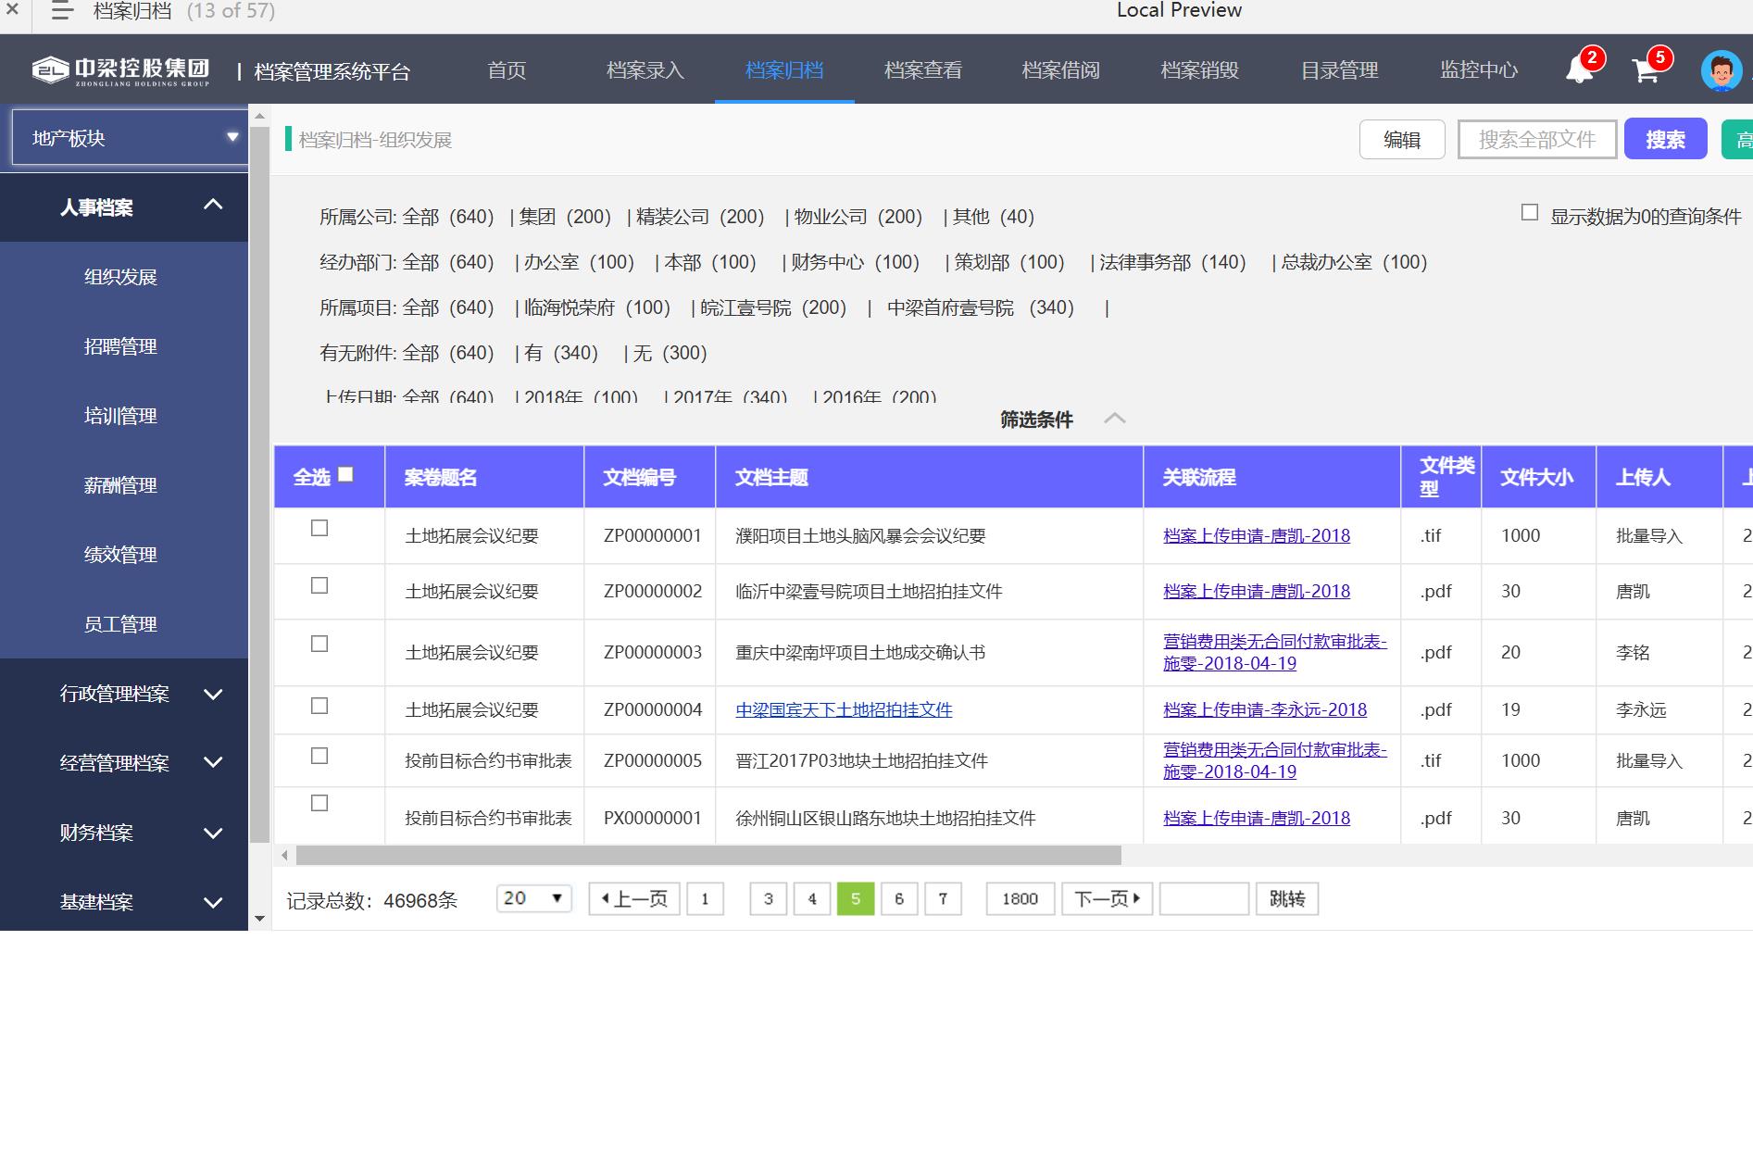1753x1153 pixels.
Task: Click the table scrollbar left arrow
Action: tap(284, 855)
